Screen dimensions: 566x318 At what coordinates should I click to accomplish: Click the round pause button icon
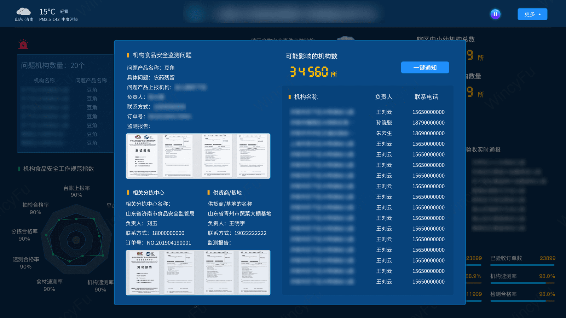click(x=495, y=14)
